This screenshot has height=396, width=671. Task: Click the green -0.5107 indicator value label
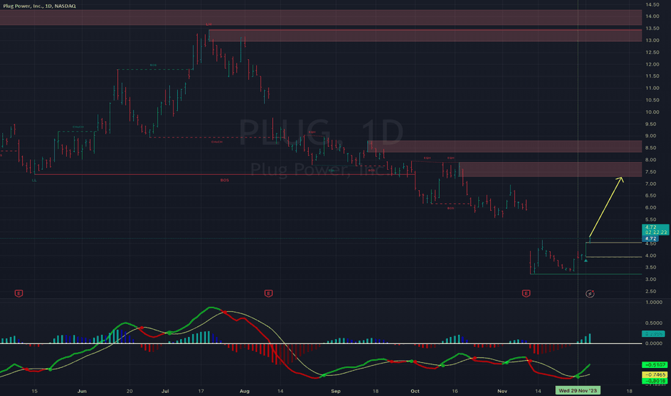(x=654, y=365)
